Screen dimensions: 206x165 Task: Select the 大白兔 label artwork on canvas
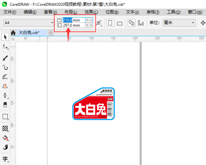[x=94, y=104]
